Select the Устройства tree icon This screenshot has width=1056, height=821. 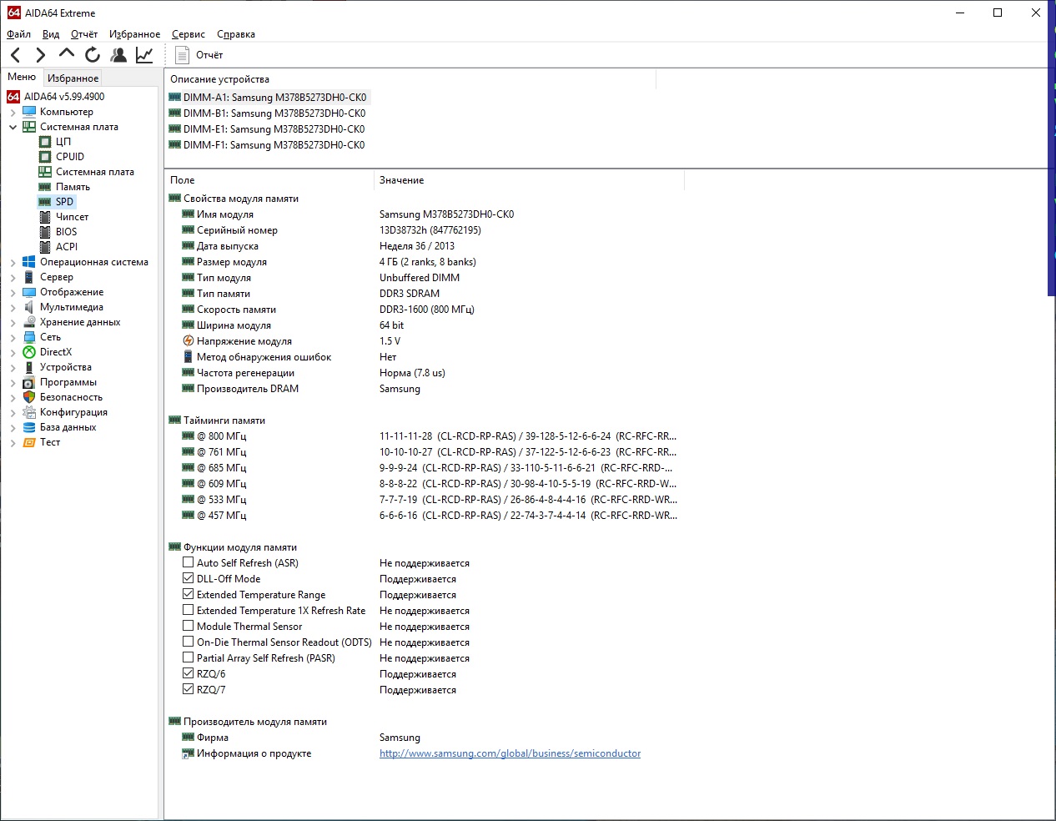[x=29, y=367]
